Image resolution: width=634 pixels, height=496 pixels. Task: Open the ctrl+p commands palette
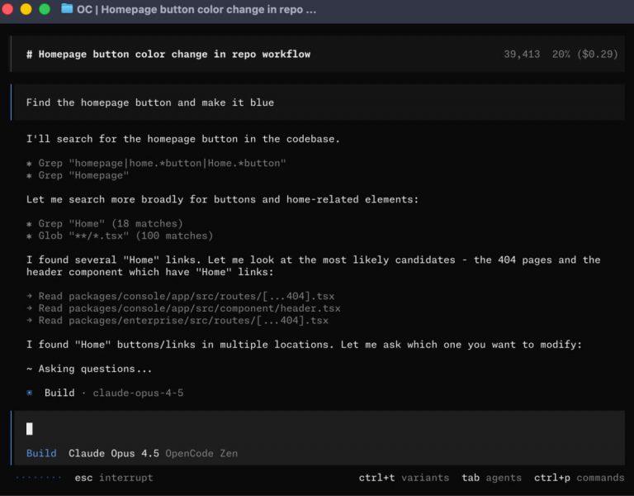579,477
